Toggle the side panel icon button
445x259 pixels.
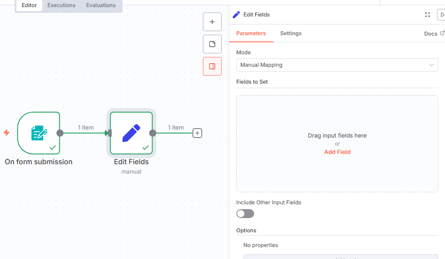coord(212,66)
